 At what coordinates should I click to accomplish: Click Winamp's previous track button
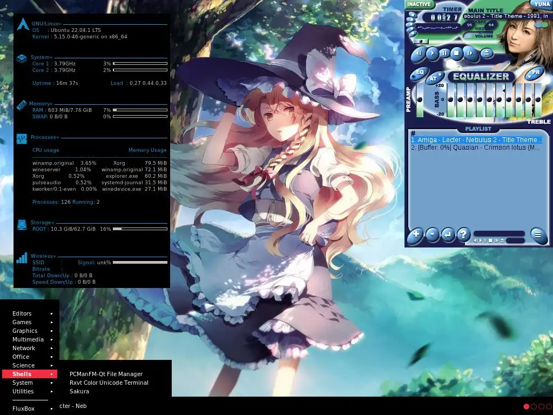click(419, 53)
